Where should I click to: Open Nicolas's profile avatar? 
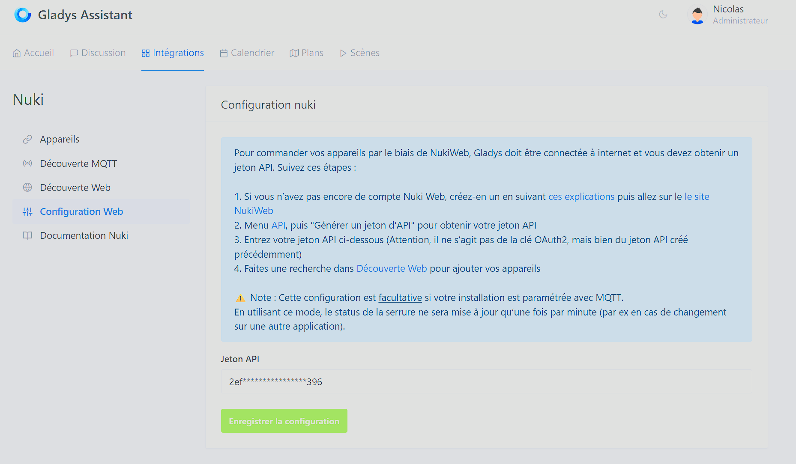click(697, 15)
